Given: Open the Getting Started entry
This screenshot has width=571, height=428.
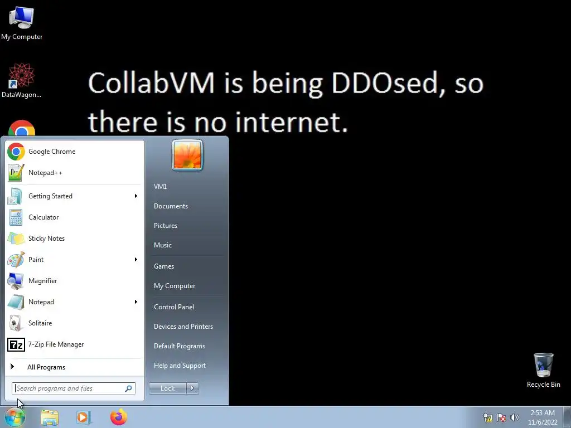Looking at the screenshot, I should [74, 196].
